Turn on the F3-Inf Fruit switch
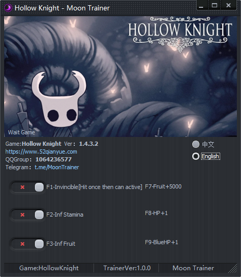This screenshot has width=241, height=277. [x=28, y=244]
